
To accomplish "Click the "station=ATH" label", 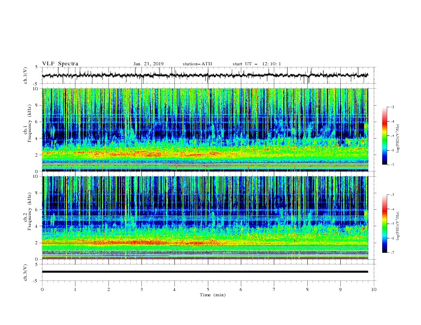I will coord(197,64).
